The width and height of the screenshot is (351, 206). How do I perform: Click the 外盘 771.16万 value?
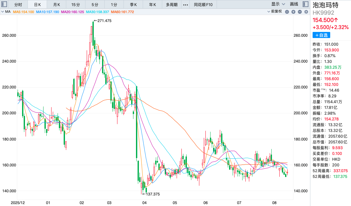tap(332, 73)
